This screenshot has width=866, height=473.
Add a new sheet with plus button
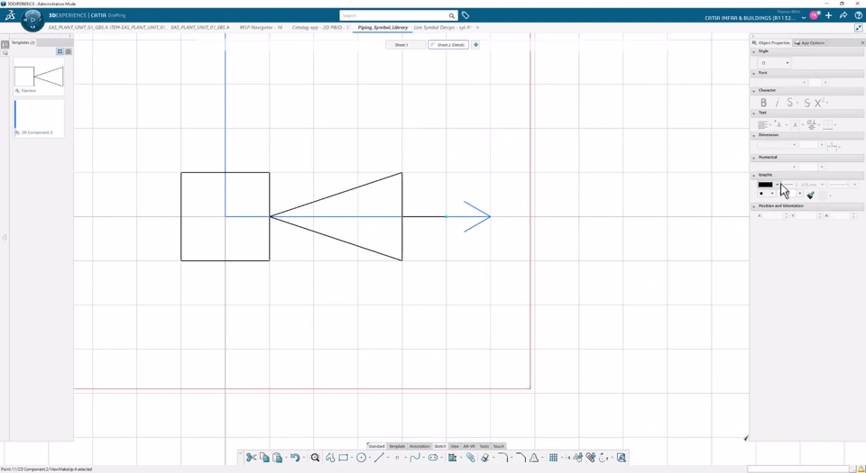[x=475, y=45]
